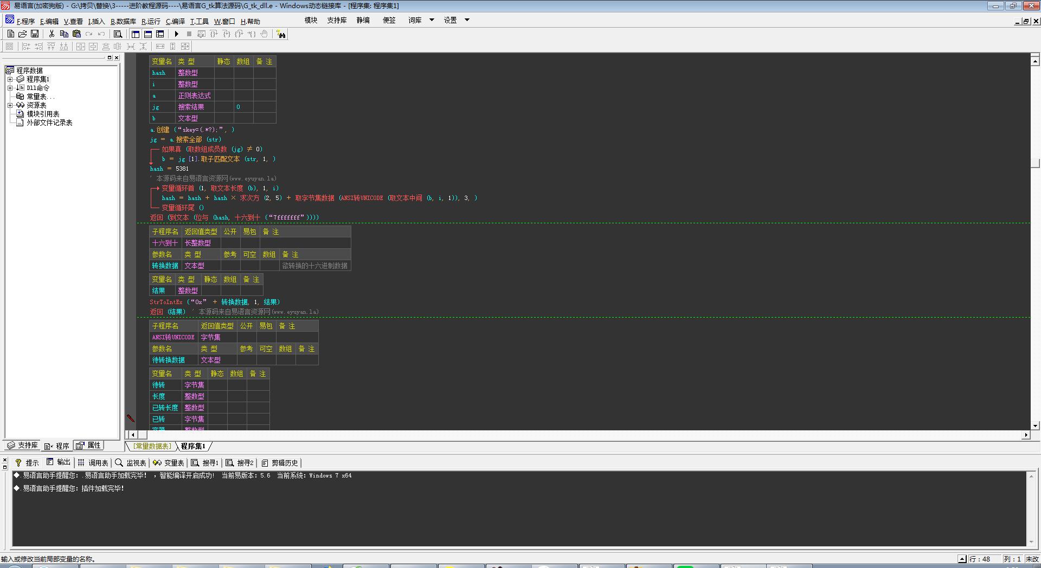This screenshot has width=1041, height=568.
Task: Open the dropdown arrow next to 设置
Action: (x=467, y=20)
